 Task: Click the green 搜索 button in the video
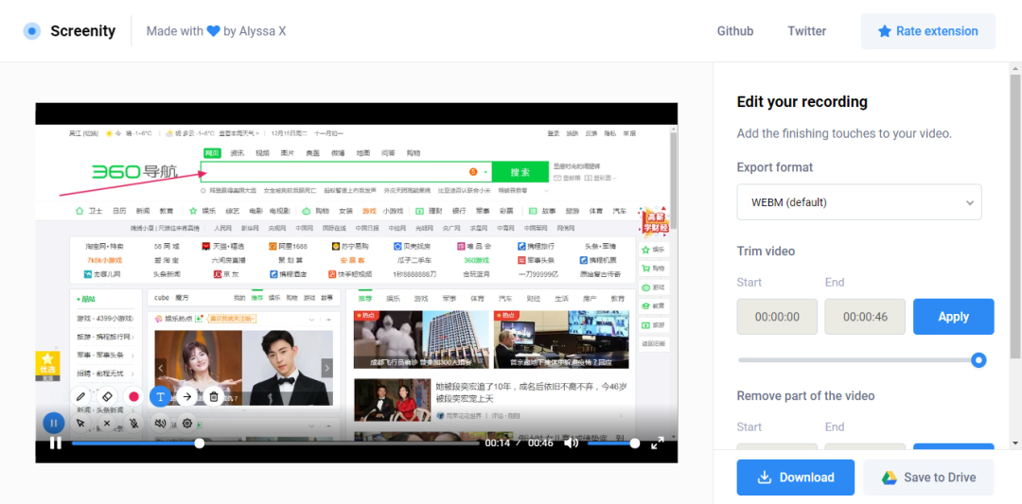pyautogui.click(x=520, y=172)
